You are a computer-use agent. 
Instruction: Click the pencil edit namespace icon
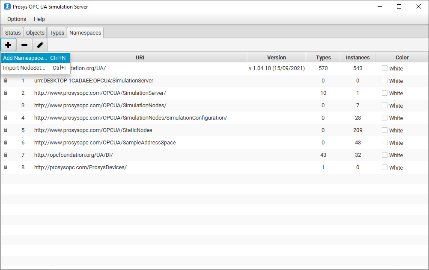click(40, 45)
